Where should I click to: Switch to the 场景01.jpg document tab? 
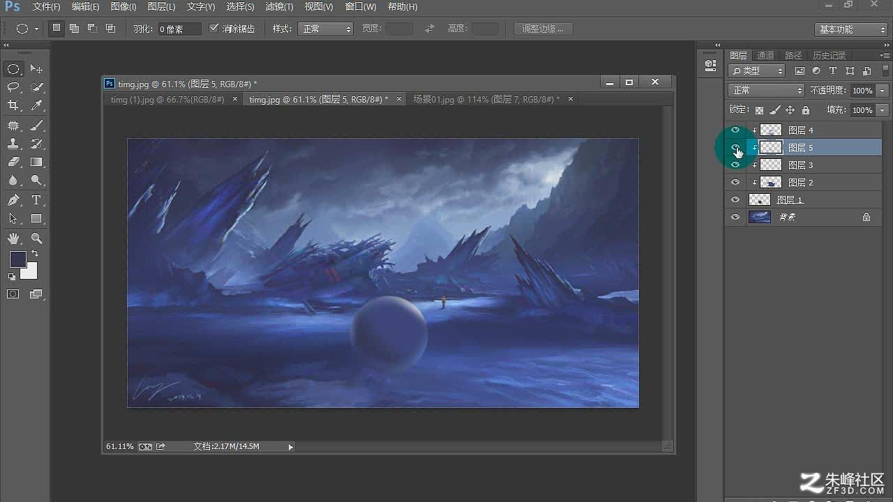[x=486, y=99]
